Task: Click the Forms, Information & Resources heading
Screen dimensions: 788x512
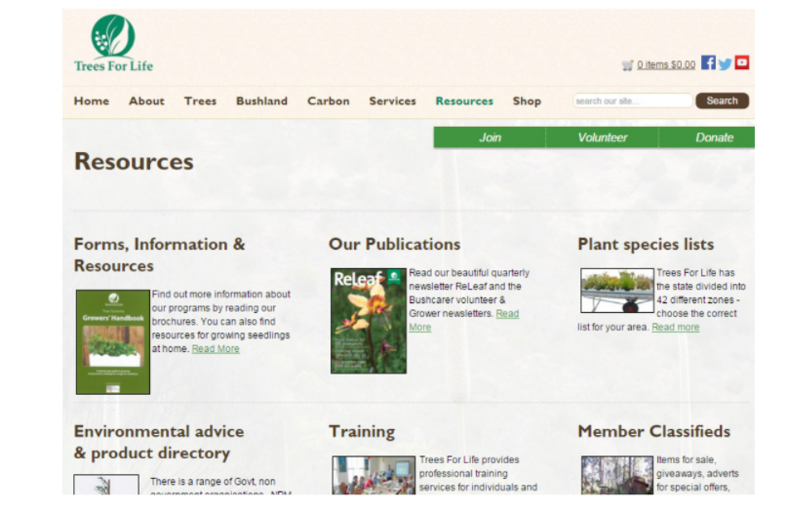Action: [x=159, y=255]
